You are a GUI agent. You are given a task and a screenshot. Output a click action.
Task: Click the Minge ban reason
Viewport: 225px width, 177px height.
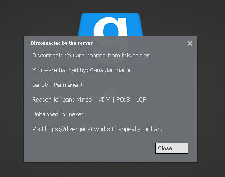84,100
